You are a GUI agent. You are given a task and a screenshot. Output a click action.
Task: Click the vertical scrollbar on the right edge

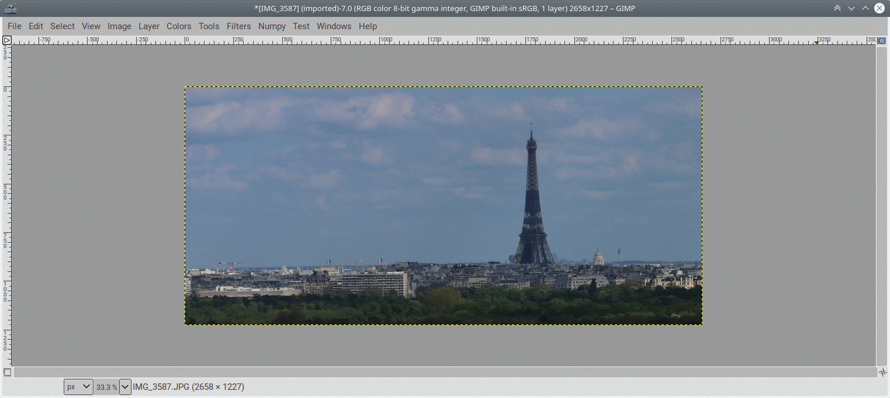point(882,206)
